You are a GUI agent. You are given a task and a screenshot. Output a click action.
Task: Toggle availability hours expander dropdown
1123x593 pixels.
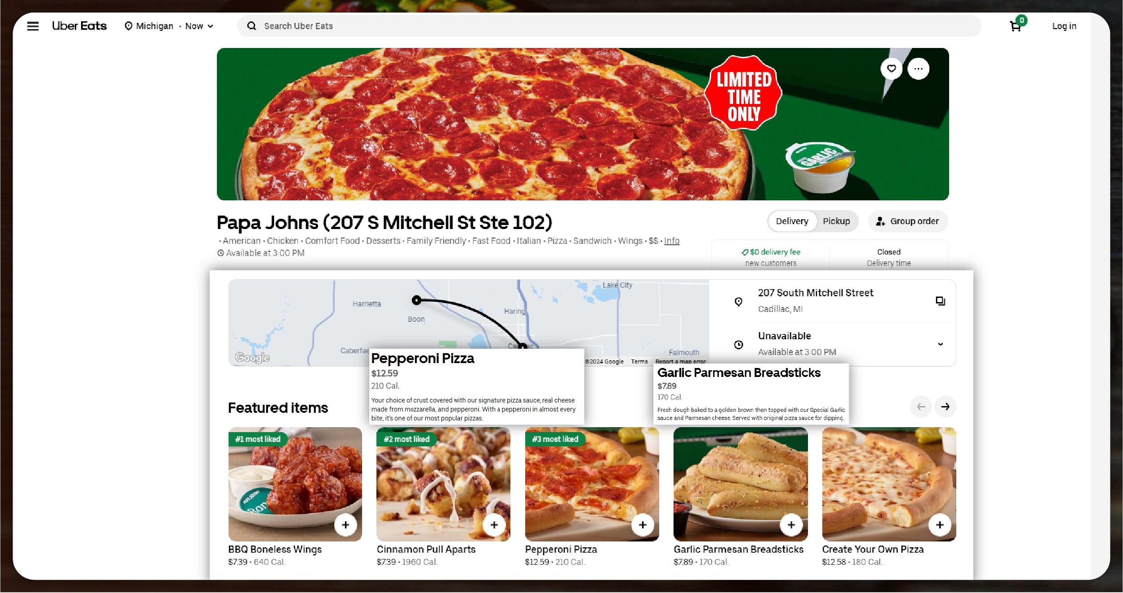click(940, 343)
